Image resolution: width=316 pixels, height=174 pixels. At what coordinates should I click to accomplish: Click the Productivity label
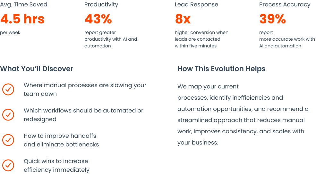101,4
